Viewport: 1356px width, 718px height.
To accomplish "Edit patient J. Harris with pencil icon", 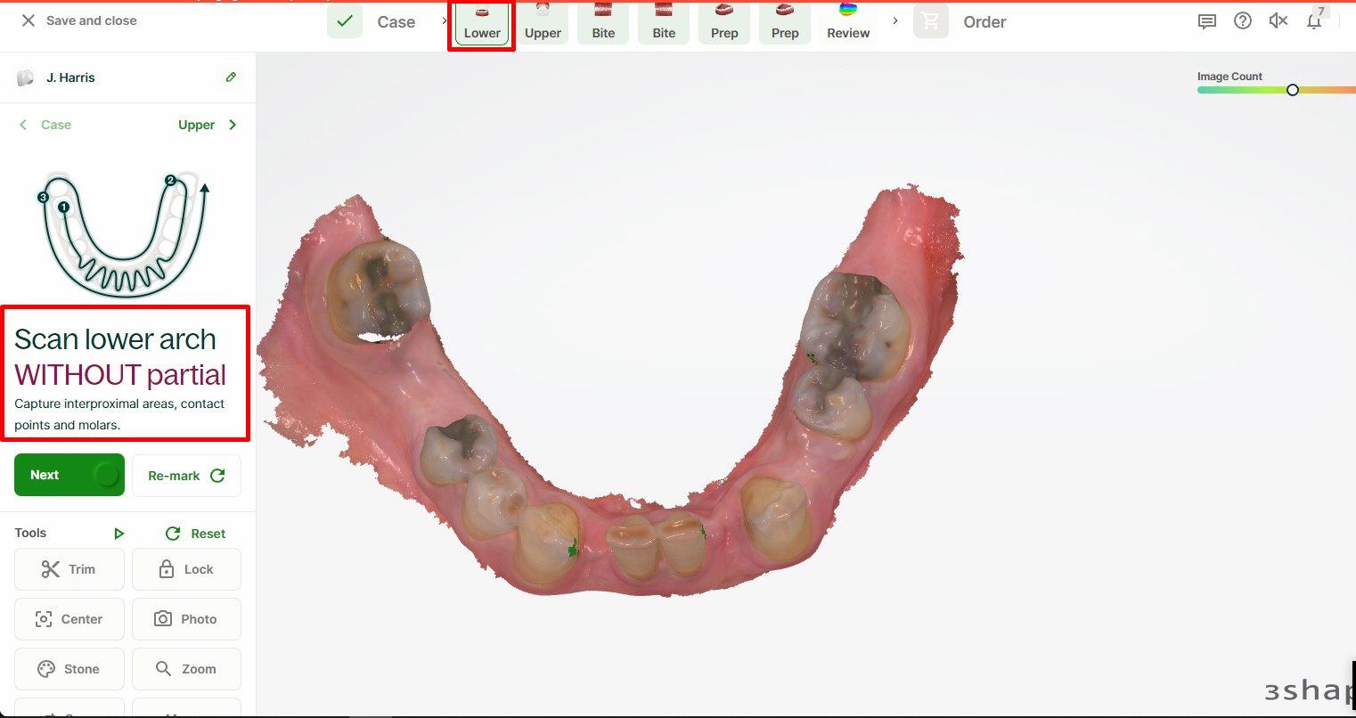I will (x=231, y=78).
